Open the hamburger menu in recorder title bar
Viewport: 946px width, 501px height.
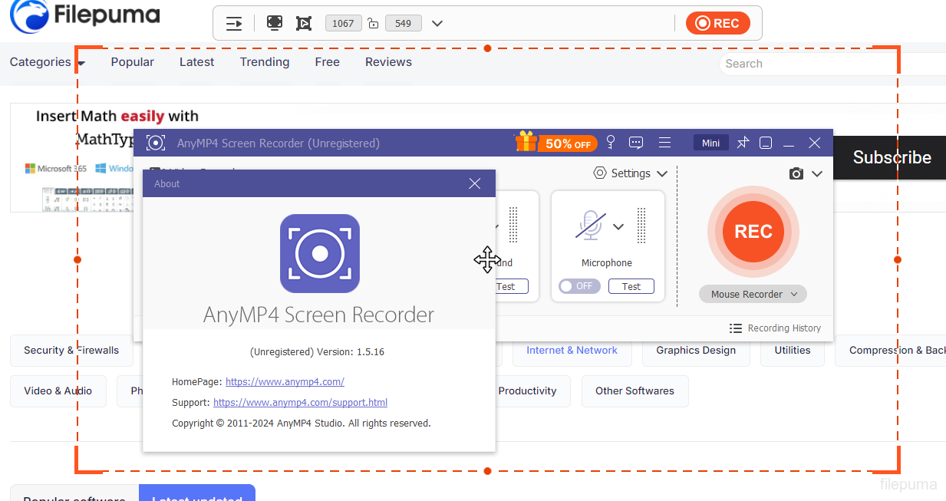665,143
